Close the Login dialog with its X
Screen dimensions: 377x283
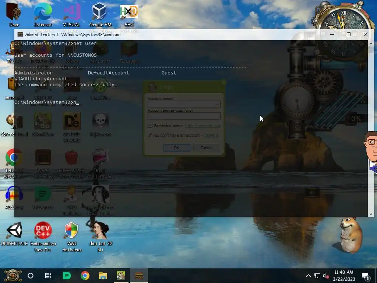(x=223, y=83)
